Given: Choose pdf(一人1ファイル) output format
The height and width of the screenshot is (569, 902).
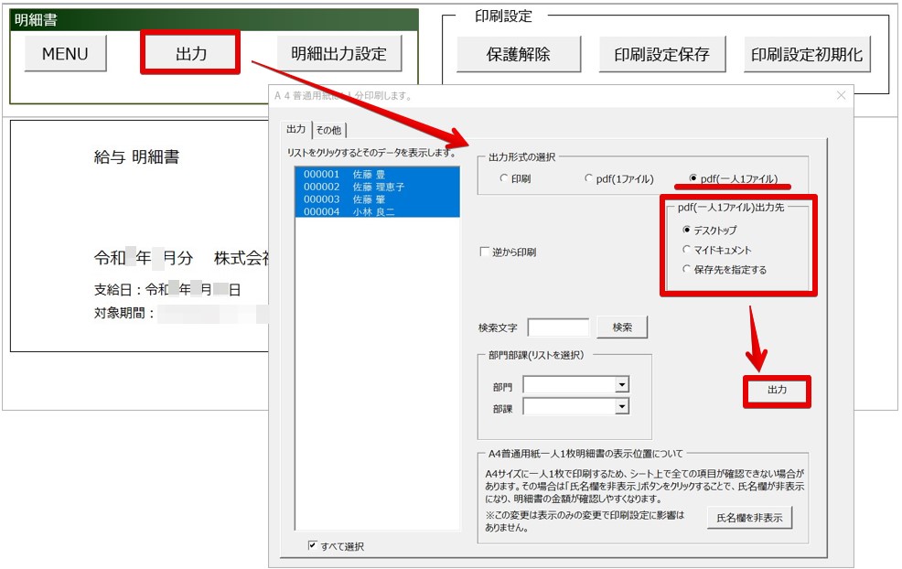Looking at the screenshot, I should [x=693, y=179].
